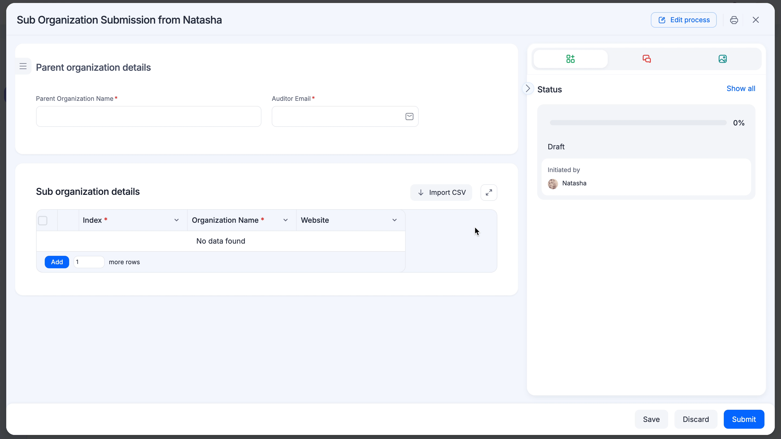This screenshot has height=439, width=781.
Task: Submit the organization form
Action: [744, 419]
